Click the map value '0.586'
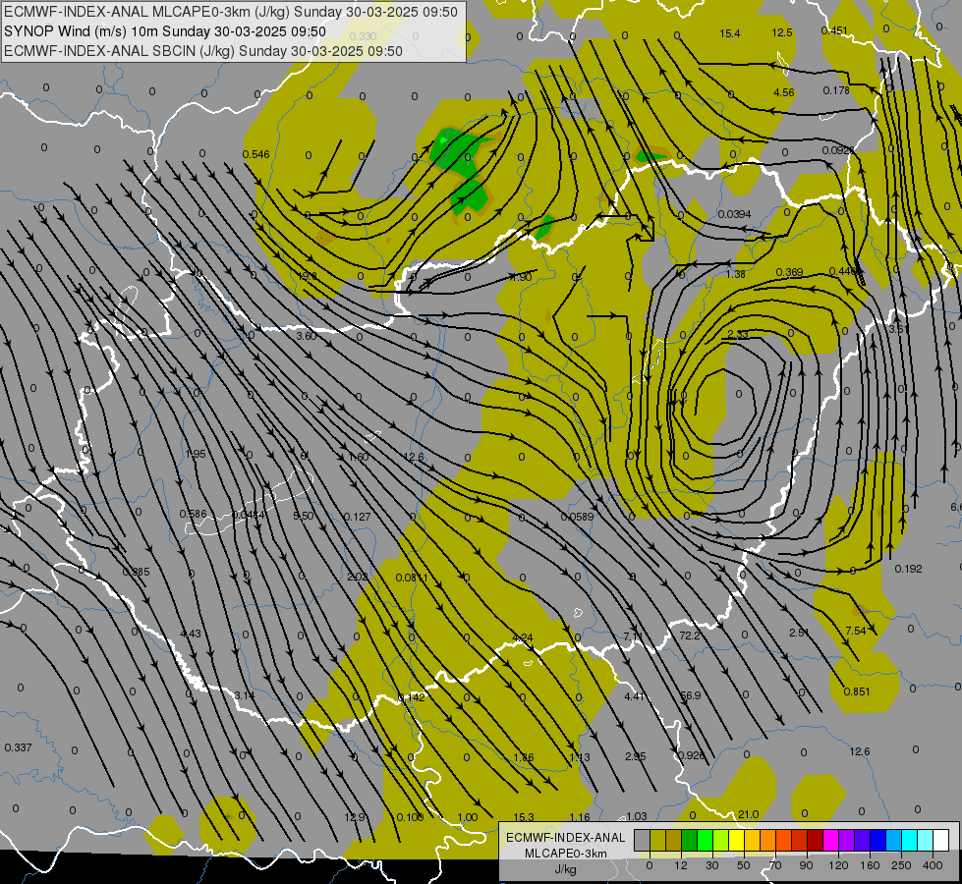962x884 pixels. tap(193, 514)
